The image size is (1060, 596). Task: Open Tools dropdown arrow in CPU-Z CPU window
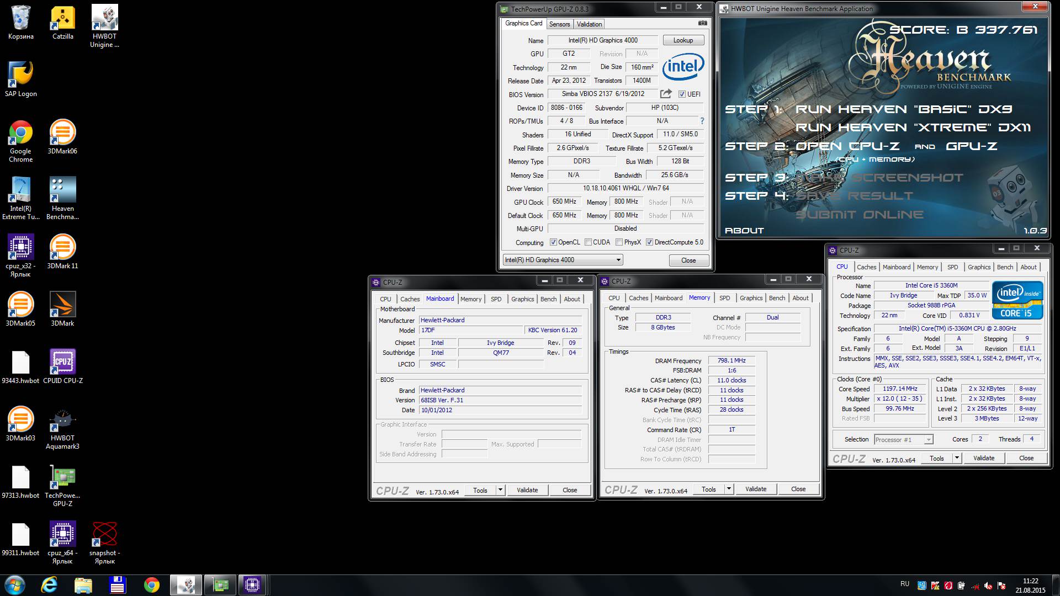point(957,458)
